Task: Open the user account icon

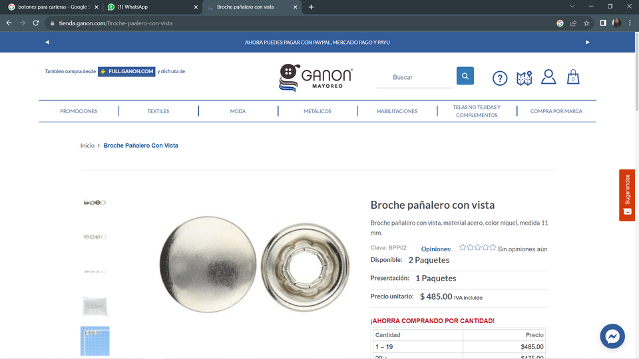Action: coord(548,76)
